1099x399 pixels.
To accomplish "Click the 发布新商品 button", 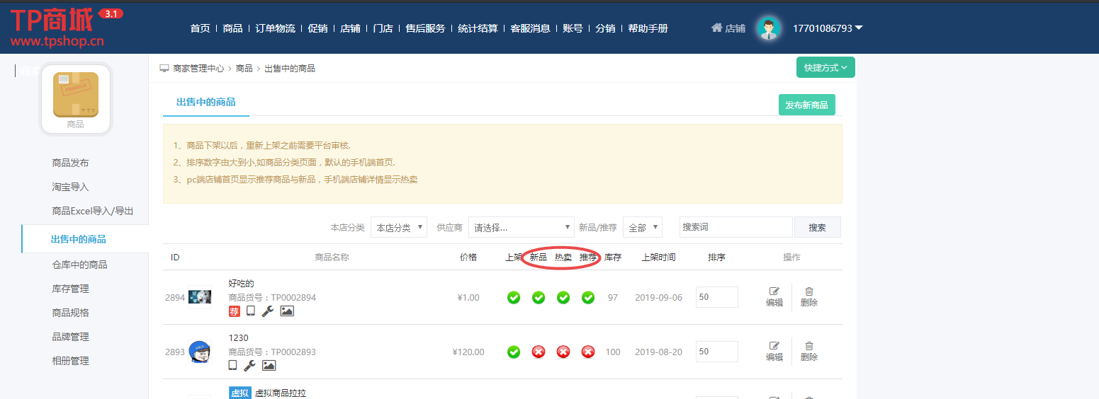I will (806, 105).
